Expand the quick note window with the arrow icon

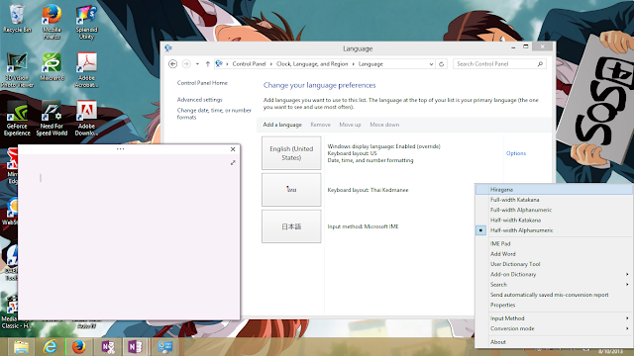(x=233, y=162)
